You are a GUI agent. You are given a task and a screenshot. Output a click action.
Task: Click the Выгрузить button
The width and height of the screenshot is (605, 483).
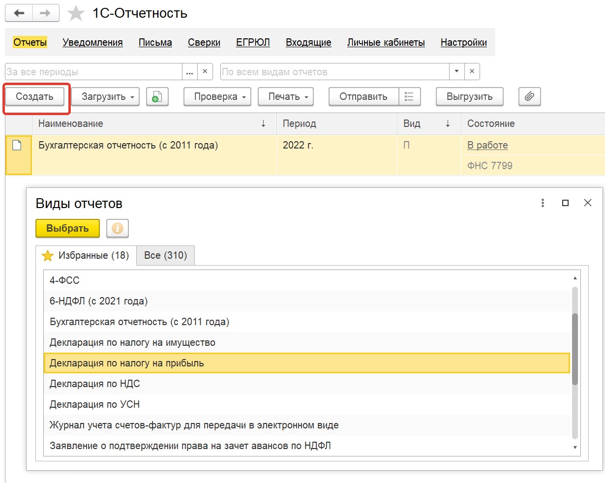tap(470, 97)
